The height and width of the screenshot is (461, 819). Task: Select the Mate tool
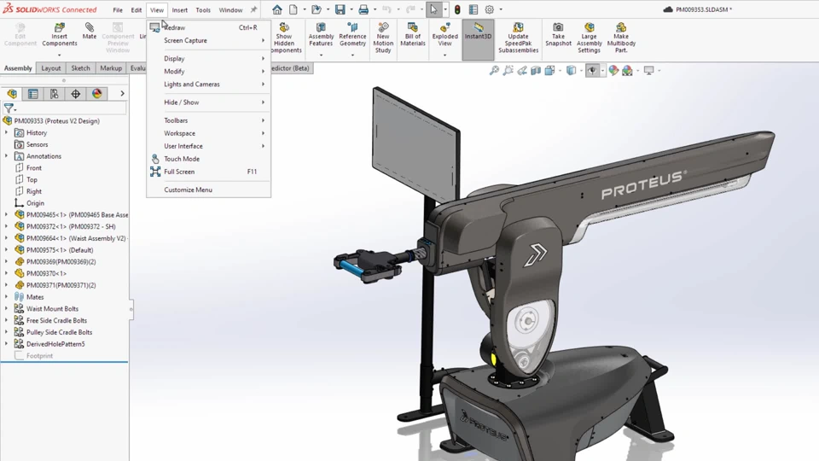tap(90, 31)
